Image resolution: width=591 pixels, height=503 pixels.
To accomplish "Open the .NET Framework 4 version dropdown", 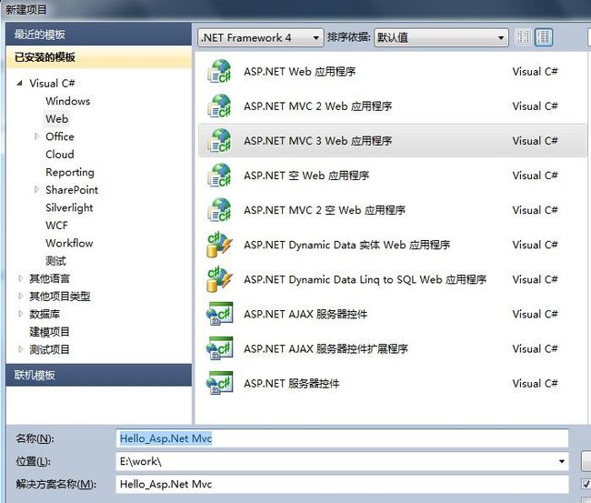I will pos(260,37).
